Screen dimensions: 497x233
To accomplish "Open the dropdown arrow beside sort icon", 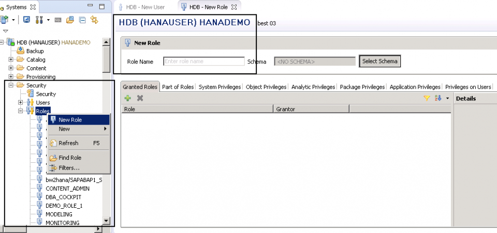I will [x=447, y=98].
